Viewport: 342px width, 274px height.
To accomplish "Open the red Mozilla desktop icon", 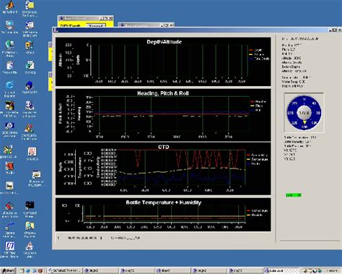I will click(x=9, y=168).
